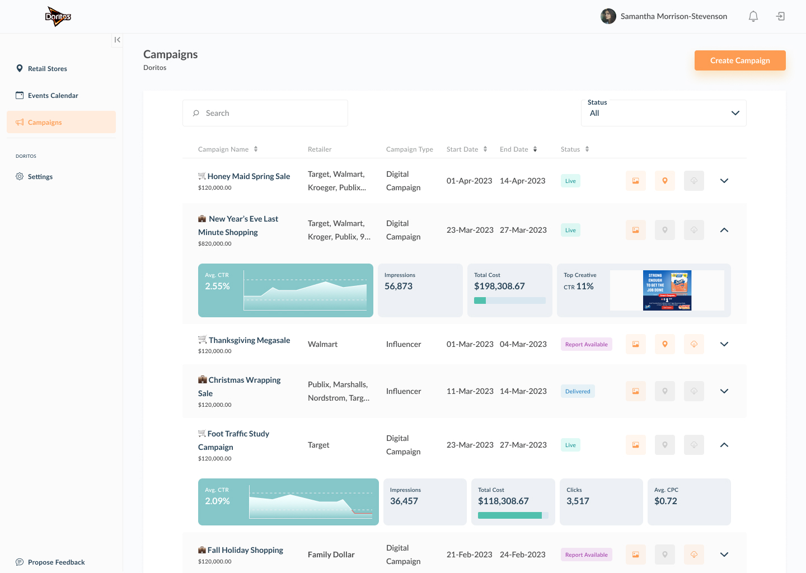Download report for Thanksgiving Megasale
The image size is (806, 573).
(694, 344)
